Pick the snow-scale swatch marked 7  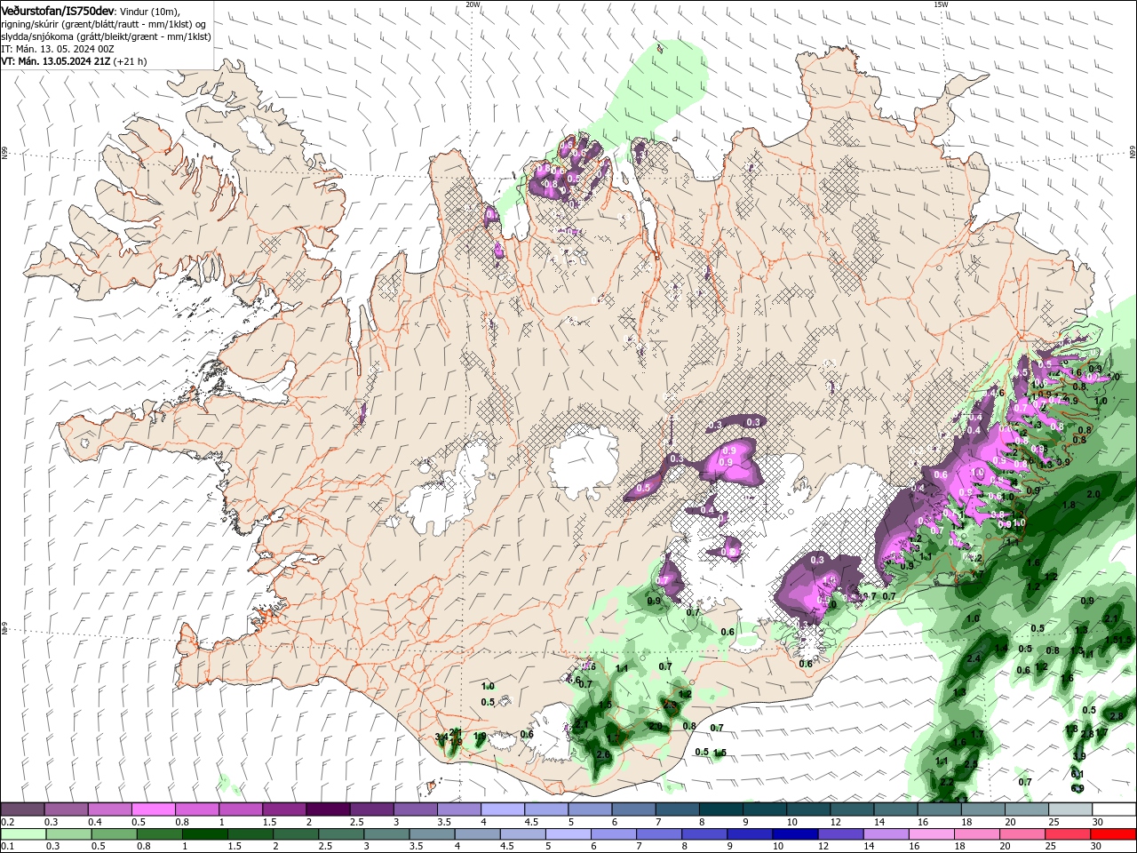coord(677,809)
